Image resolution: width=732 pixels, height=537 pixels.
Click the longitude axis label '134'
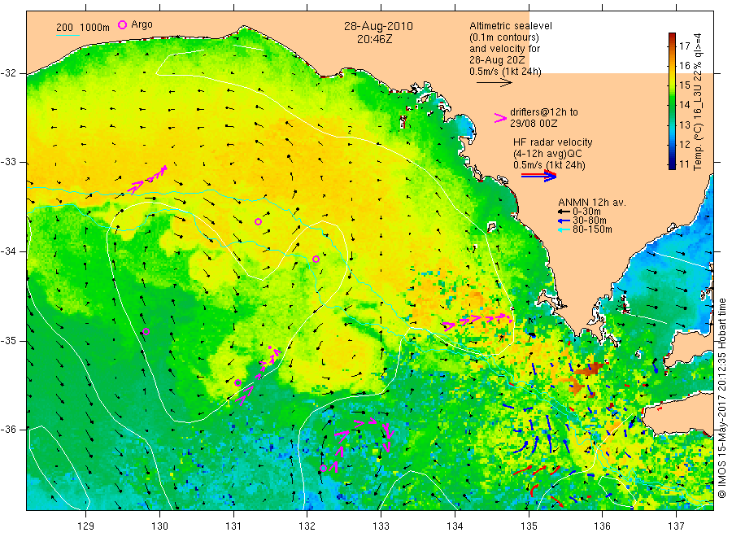pyautogui.click(x=455, y=526)
